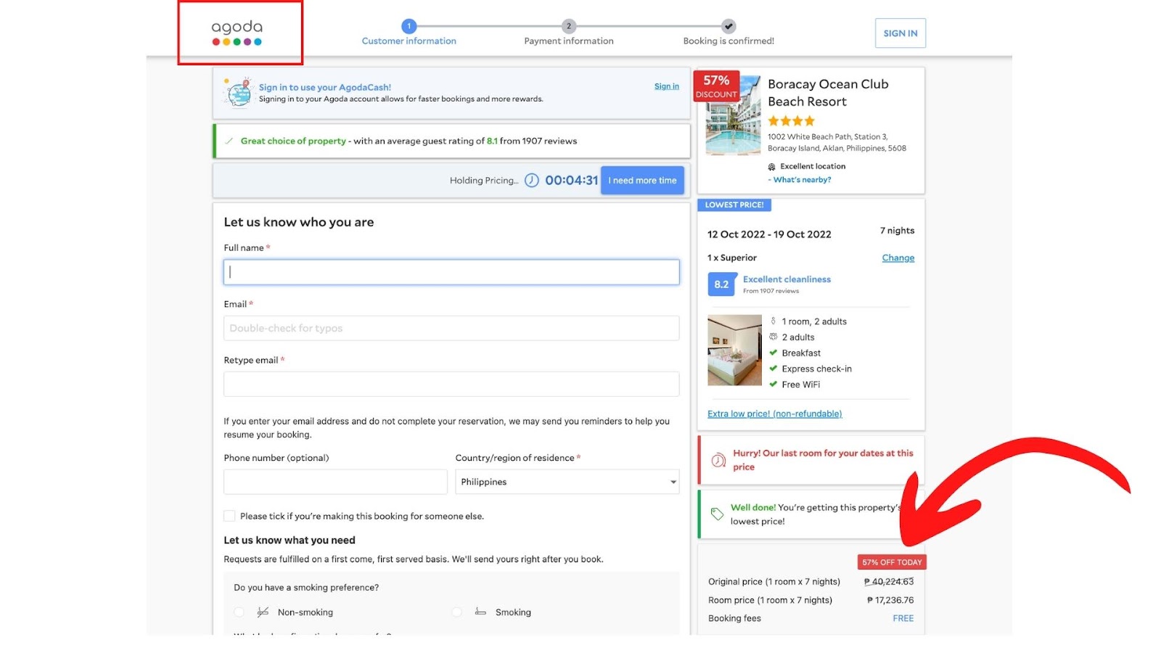This screenshot has height=653, width=1161.
Task: Open the Country/region of residence dropdown
Action: pos(567,482)
